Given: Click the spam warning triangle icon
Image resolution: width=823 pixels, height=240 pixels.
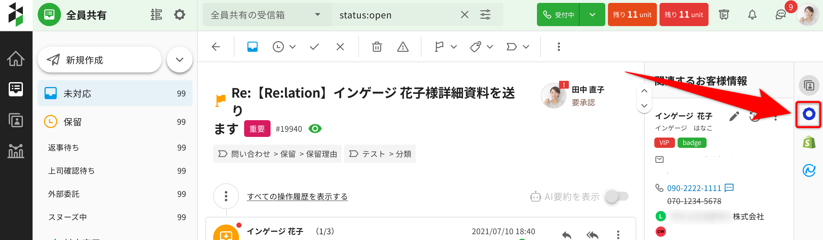Looking at the screenshot, I should (403, 47).
